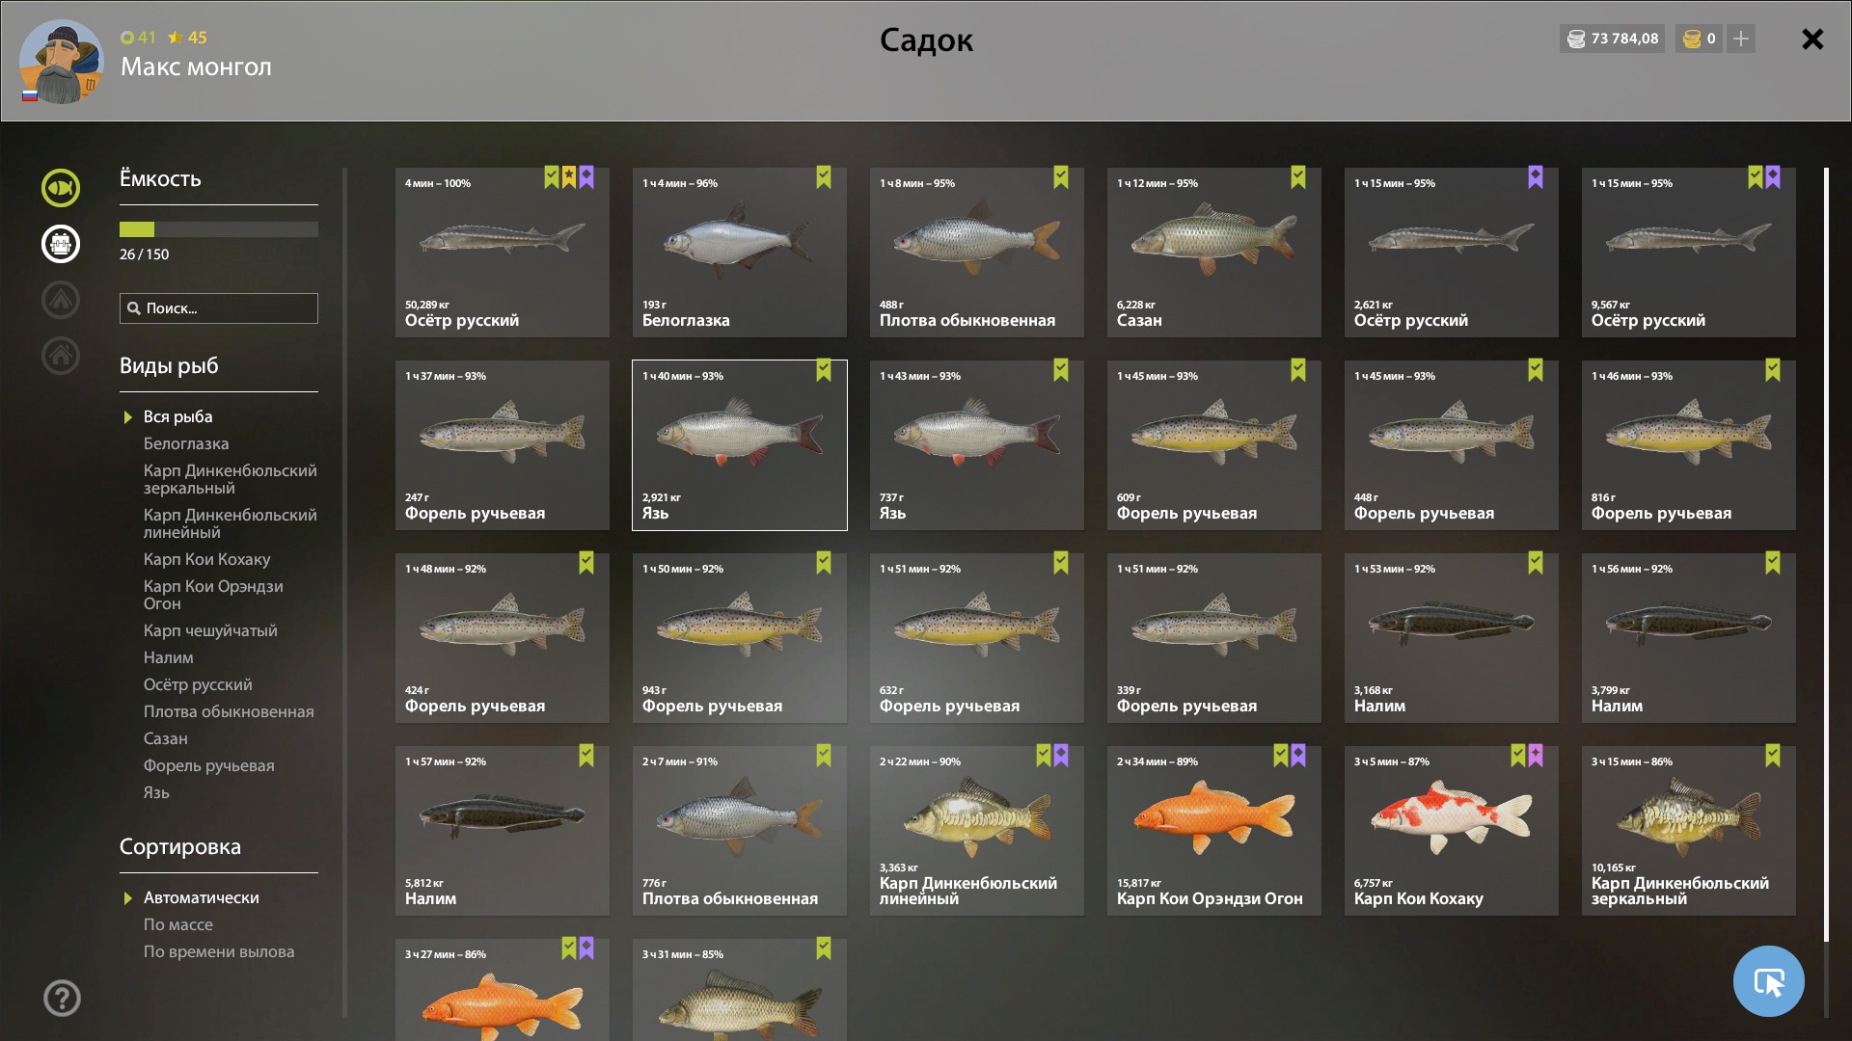Toggle star marker on 50,289 кг Осётр русский
The image size is (1852, 1041).
[x=569, y=177]
